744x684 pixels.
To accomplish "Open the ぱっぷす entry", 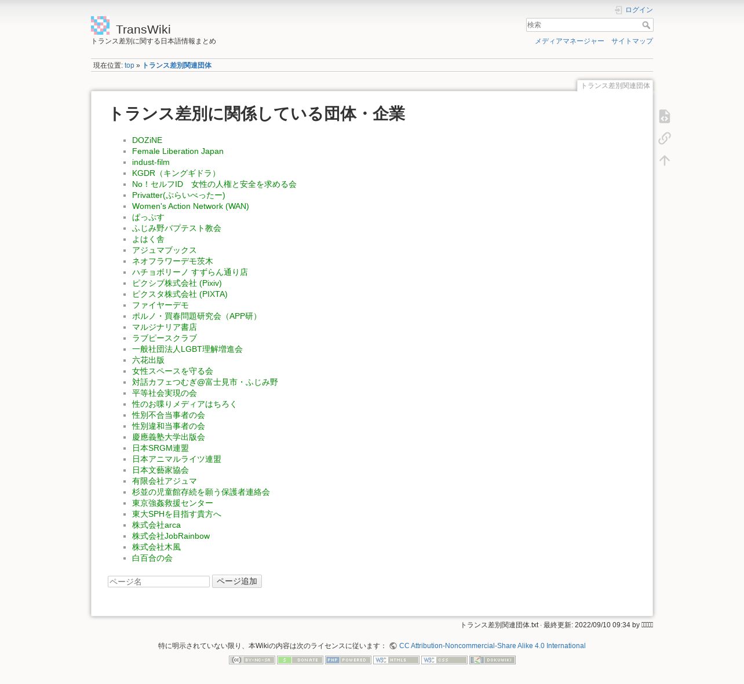I will tap(148, 217).
